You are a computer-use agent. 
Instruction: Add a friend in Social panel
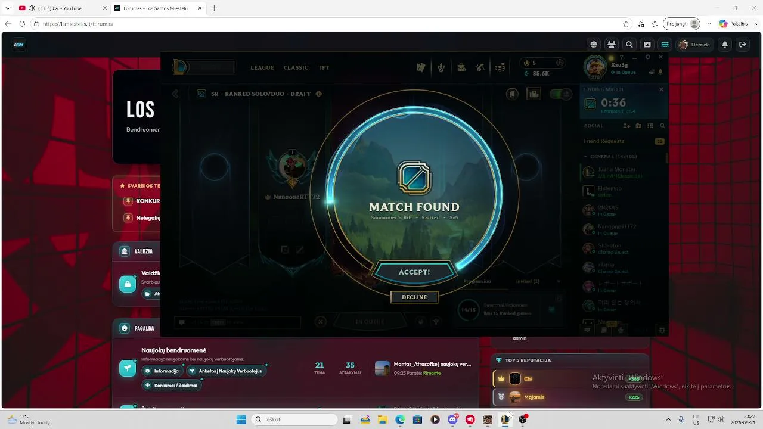(626, 126)
